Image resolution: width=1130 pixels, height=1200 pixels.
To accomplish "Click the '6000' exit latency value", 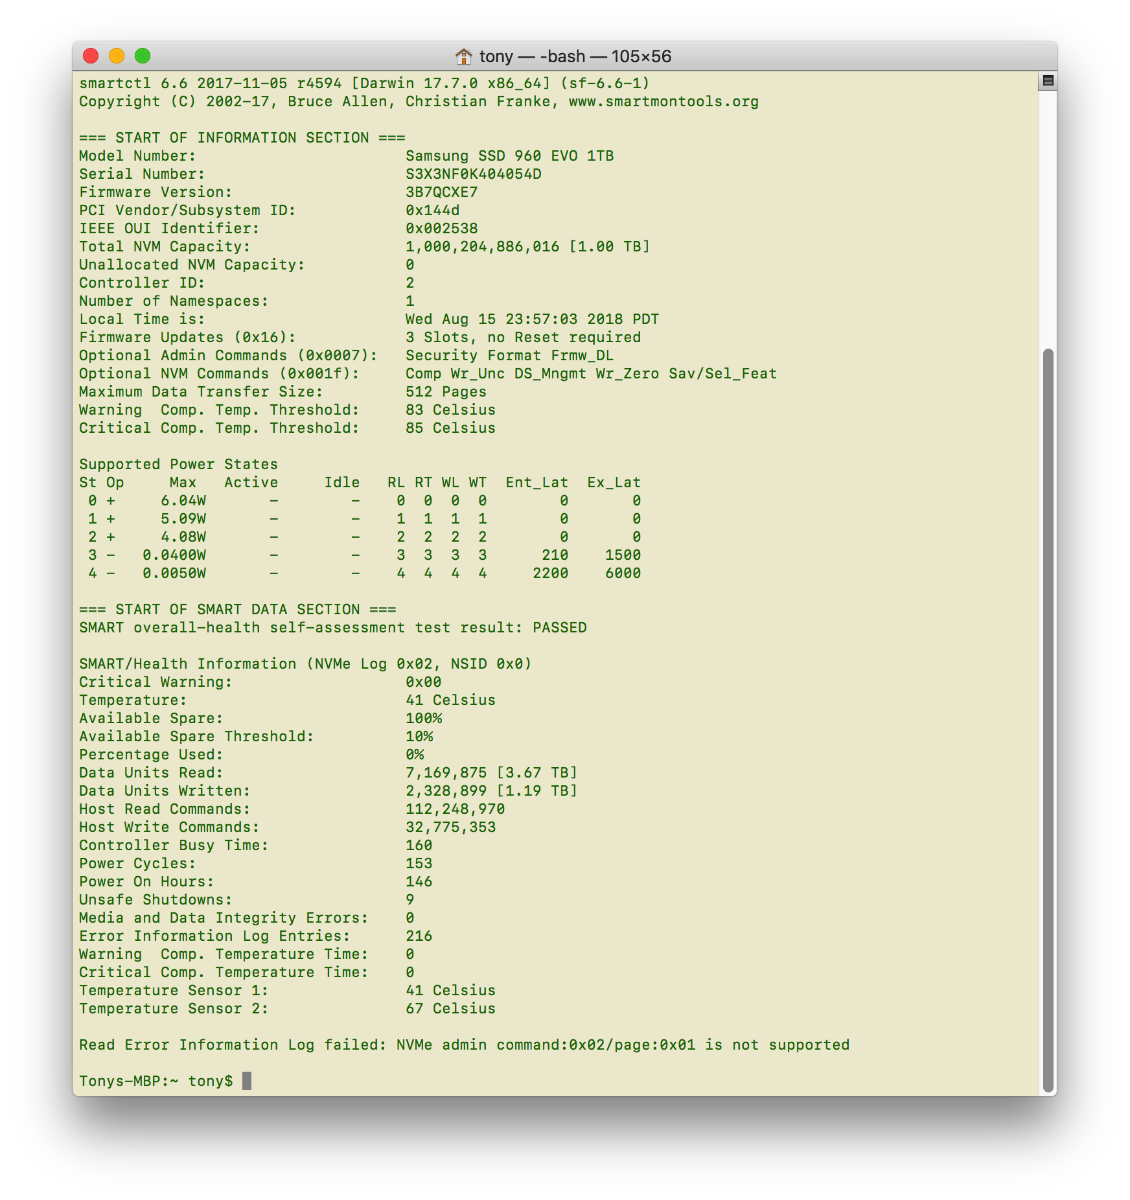I will click(623, 573).
